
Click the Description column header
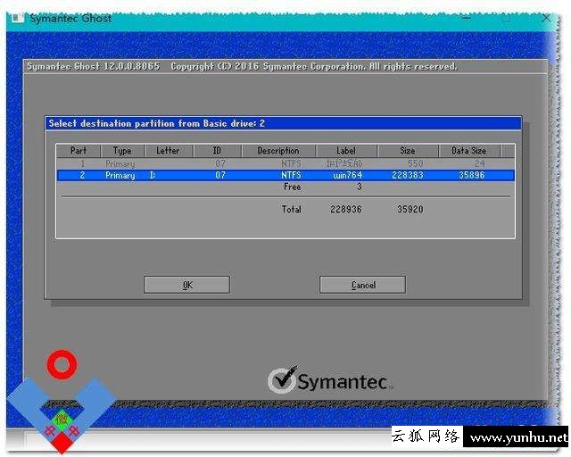[x=278, y=151]
